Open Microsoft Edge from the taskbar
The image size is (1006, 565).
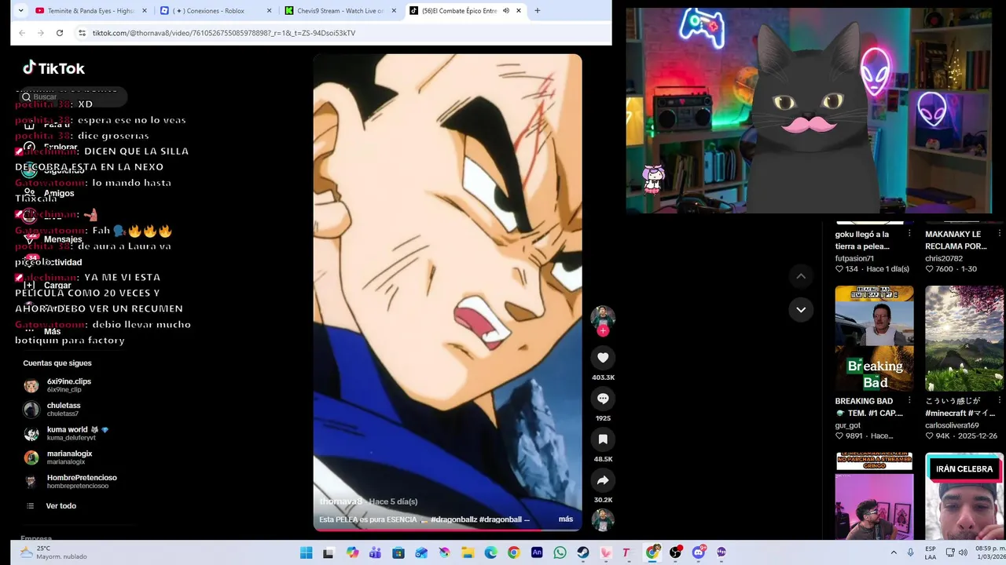pos(490,552)
